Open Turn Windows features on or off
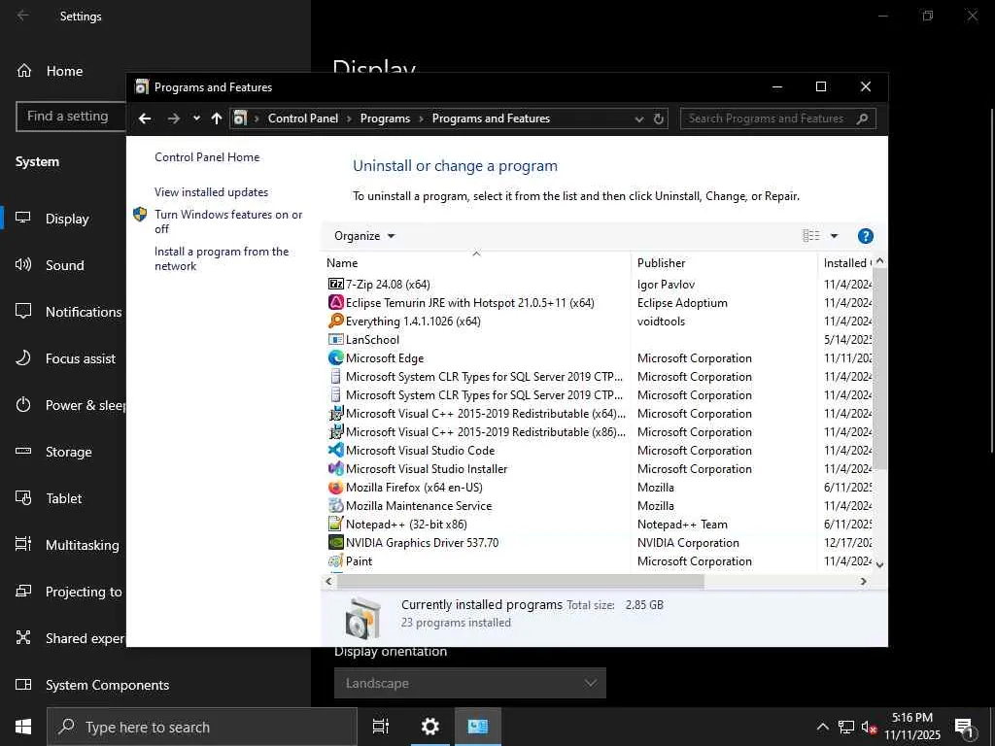Viewport: 995px width, 746px height. point(228,221)
